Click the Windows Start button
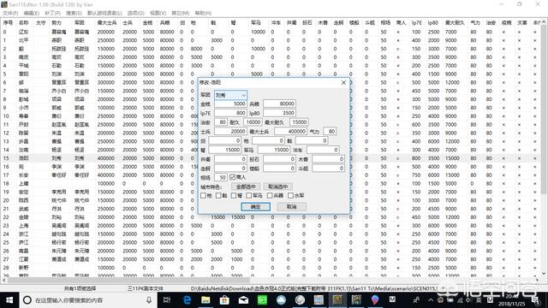548x308 pixels. [x=9, y=300]
